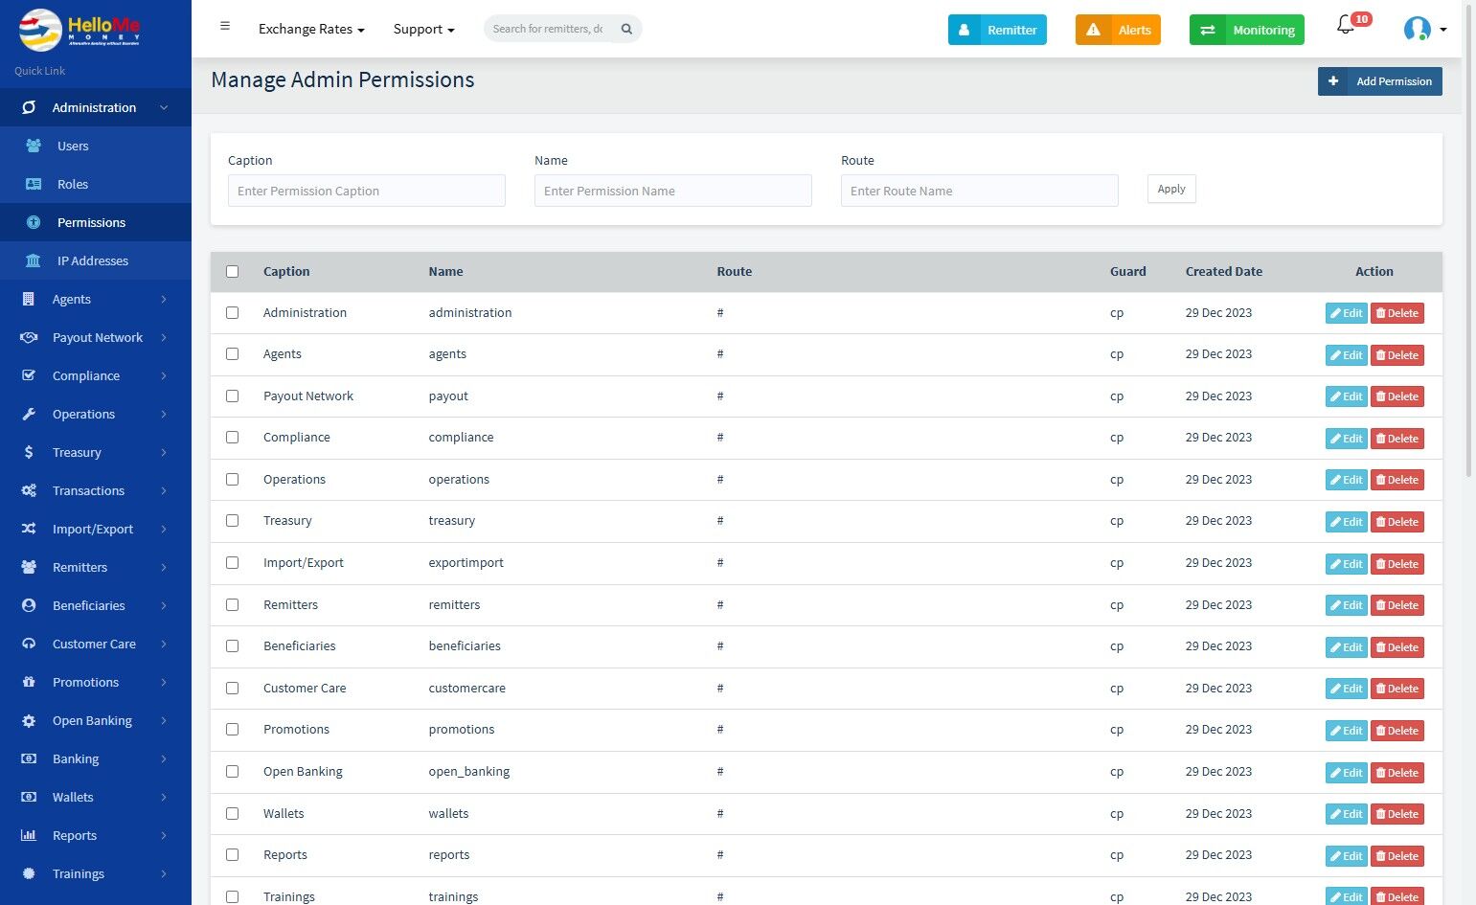Click the Beneficiaries user-circle icon

(29, 605)
